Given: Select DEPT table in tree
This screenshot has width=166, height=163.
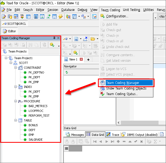Looking at the screenshot, I should point(32,130).
